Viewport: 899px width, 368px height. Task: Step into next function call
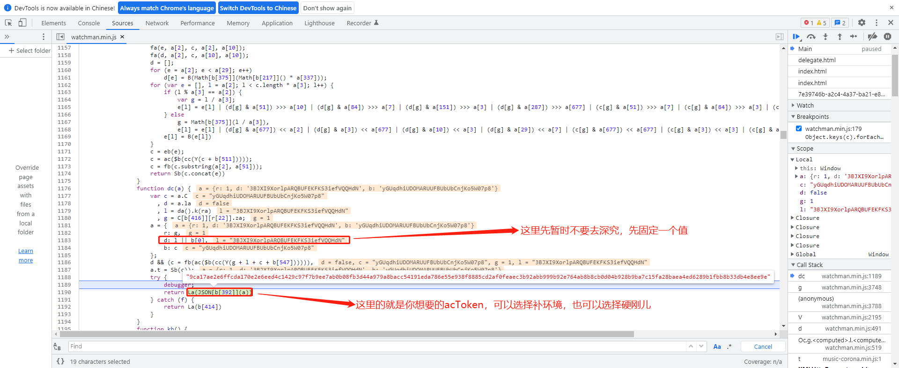click(x=825, y=36)
